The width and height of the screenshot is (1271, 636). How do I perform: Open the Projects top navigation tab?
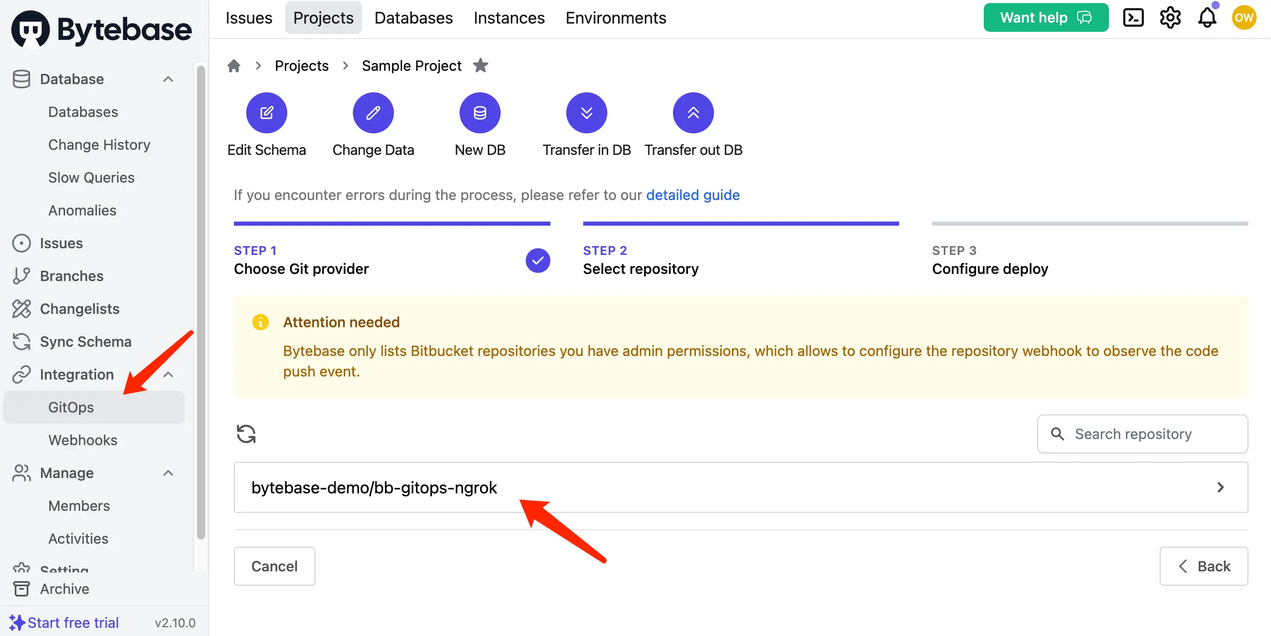324,18
